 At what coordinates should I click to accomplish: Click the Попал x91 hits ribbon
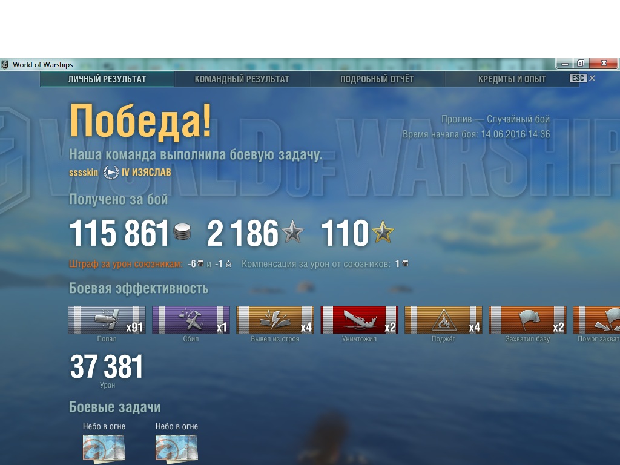click(107, 320)
